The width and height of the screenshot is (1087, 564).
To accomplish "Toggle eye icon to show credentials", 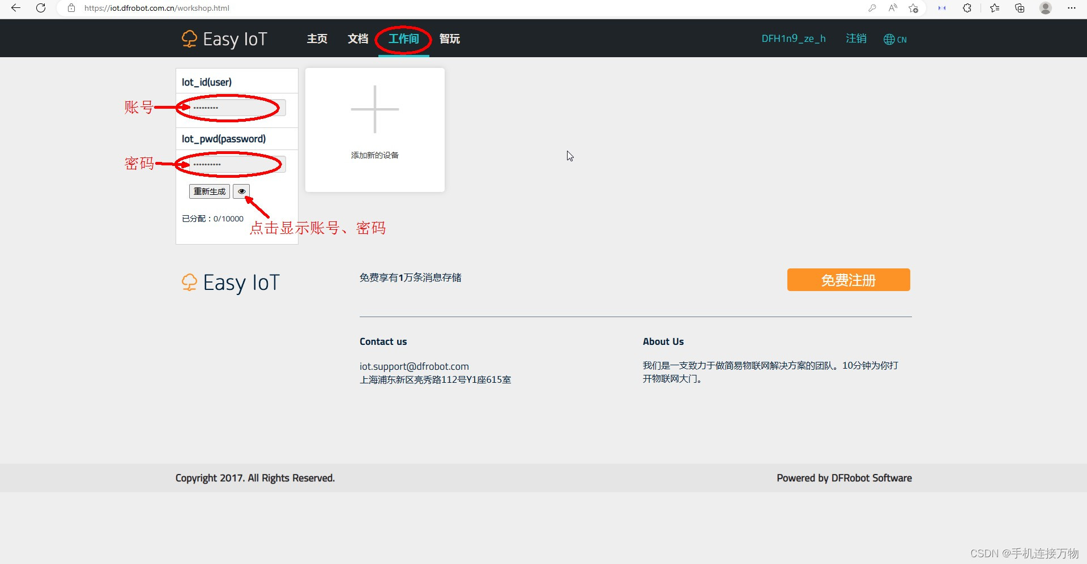I will (241, 191).
